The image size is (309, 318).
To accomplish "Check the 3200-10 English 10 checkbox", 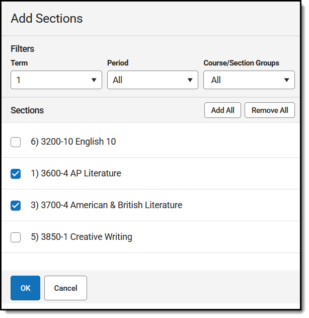I will (x=16, y=142).
